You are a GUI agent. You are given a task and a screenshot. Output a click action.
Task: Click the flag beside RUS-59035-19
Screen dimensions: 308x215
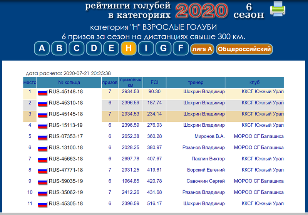pyautogui.click(x=42, y=182)
